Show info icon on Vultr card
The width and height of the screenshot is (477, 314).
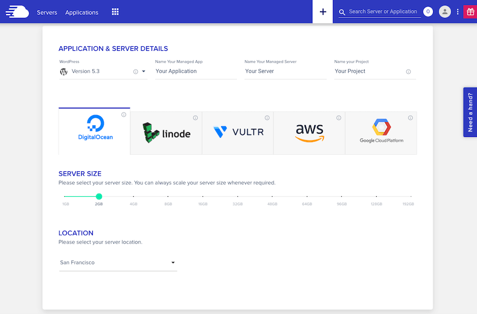pyautogui.click(x=267, y=118)
